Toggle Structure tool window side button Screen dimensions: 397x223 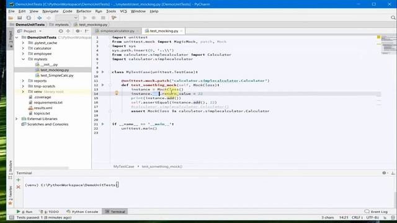pos(11,170)
